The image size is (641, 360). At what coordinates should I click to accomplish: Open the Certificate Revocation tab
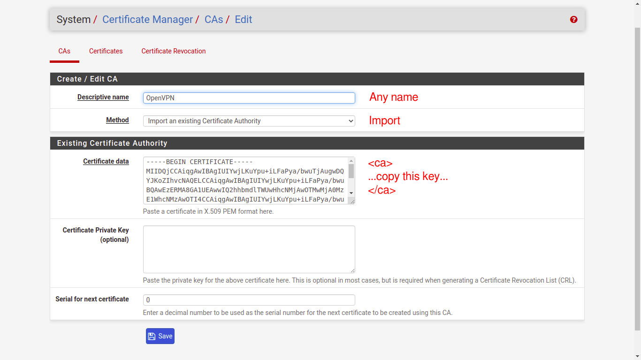coord(174,51)
